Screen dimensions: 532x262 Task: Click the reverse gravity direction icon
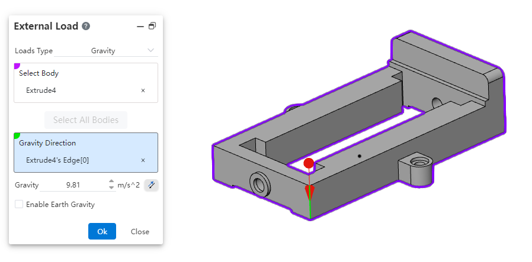[152, 185]
